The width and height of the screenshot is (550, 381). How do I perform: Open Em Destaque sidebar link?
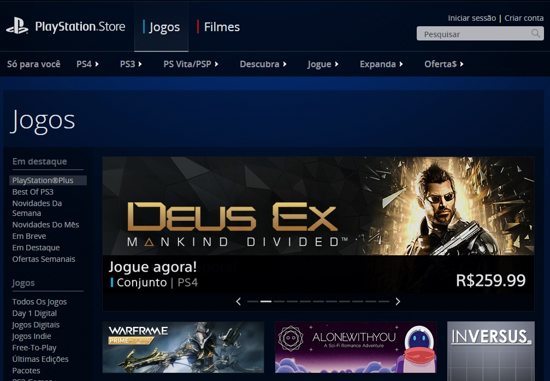pyautogui.click(x=36, y=248)
